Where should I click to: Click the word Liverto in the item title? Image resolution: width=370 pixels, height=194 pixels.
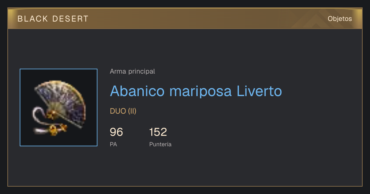click(x=259, y=91)
